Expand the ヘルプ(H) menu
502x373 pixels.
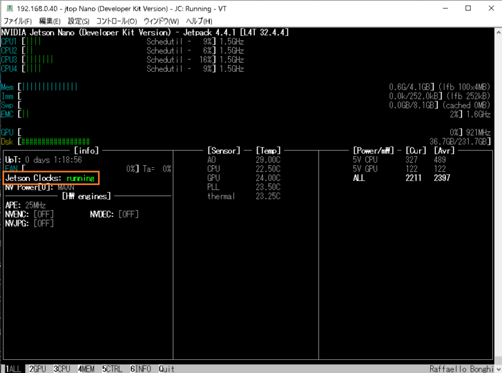(199, 22)
